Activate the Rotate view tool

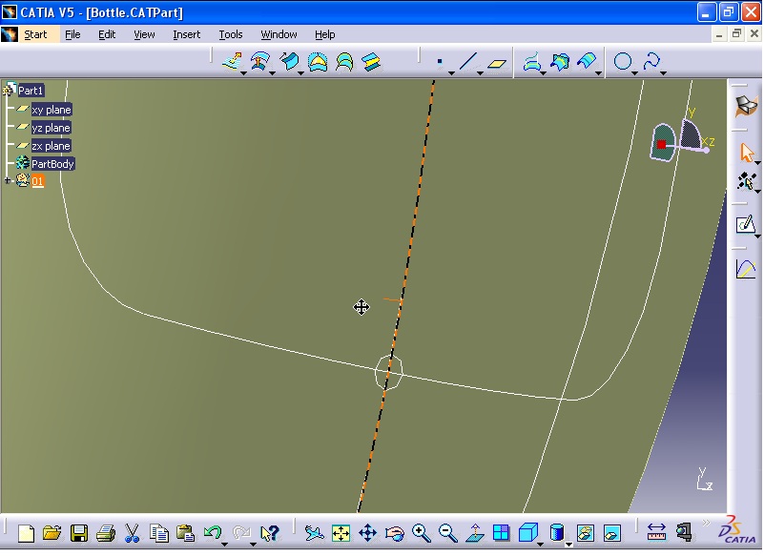pyautogui.click(x=394, y=533)
